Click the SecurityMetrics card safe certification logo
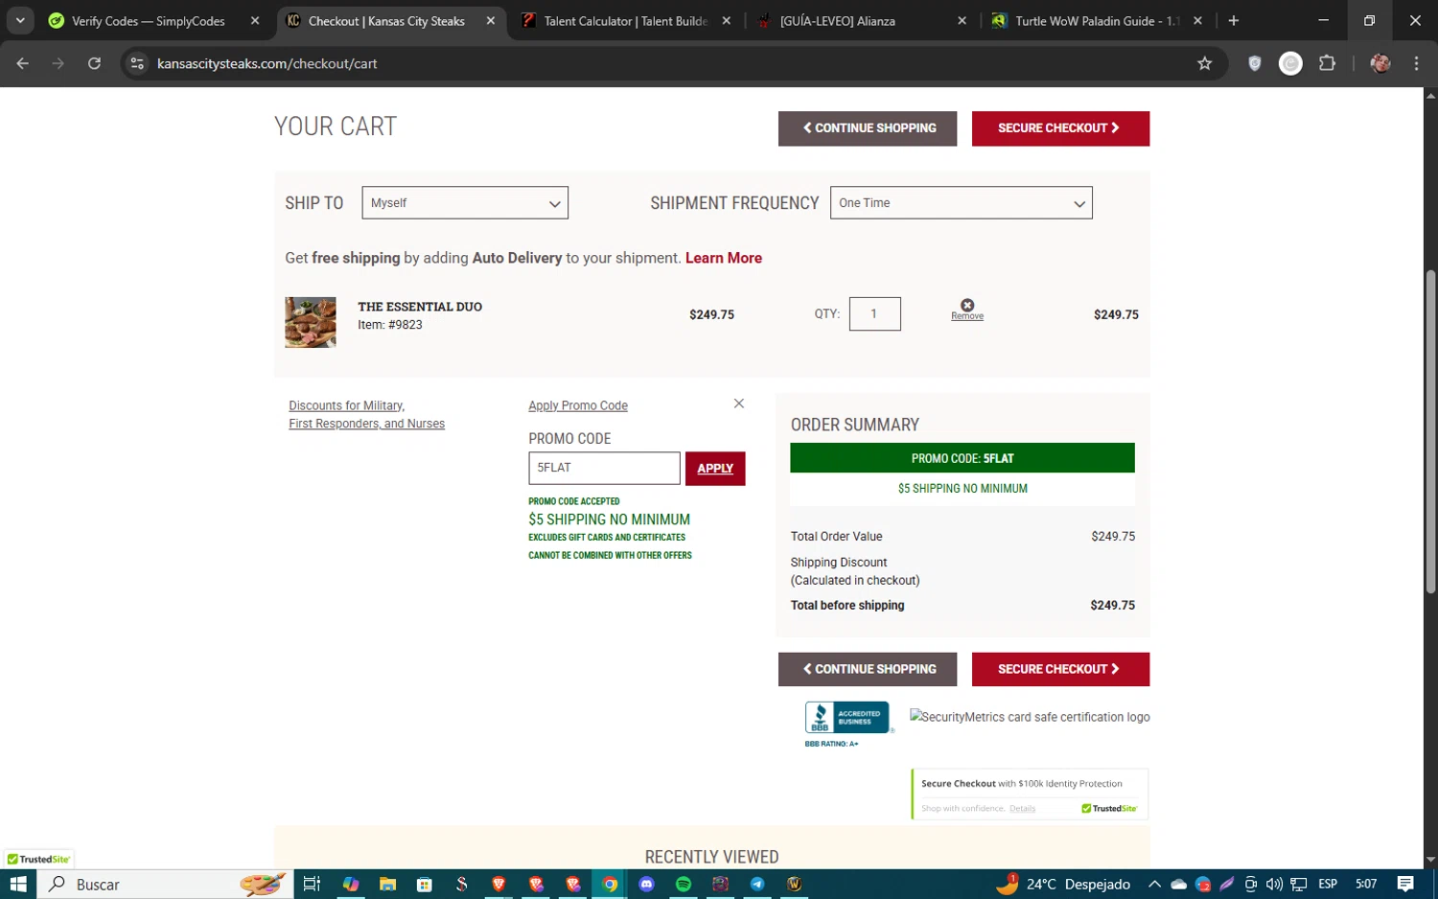Image resolution: width=1438 pixels, height=899 pixels. coord(1030,717)
